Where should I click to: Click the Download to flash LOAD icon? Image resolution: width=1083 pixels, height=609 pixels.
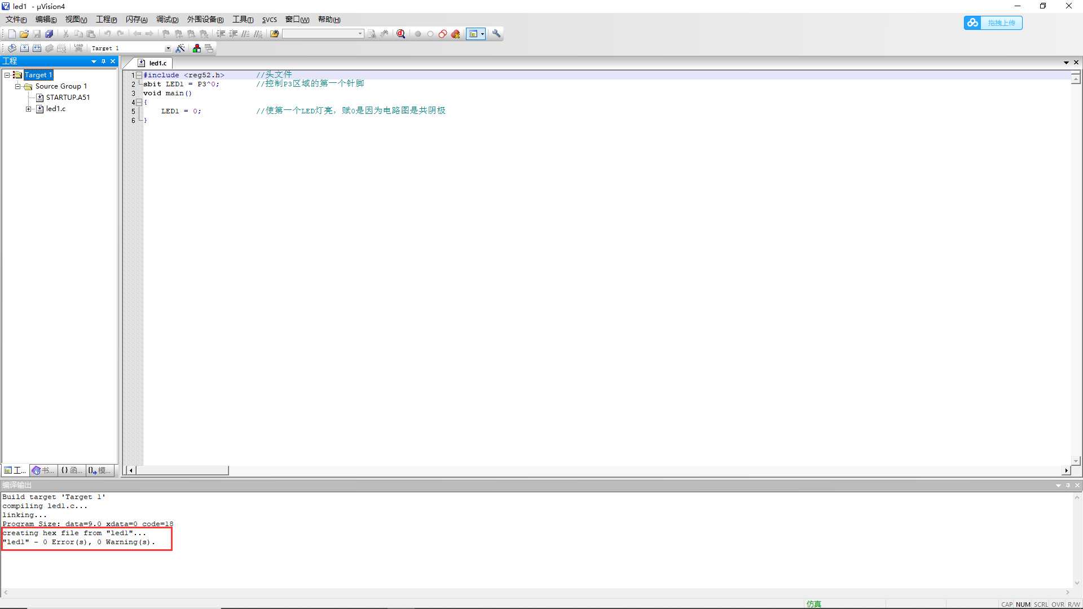(78, 48)
